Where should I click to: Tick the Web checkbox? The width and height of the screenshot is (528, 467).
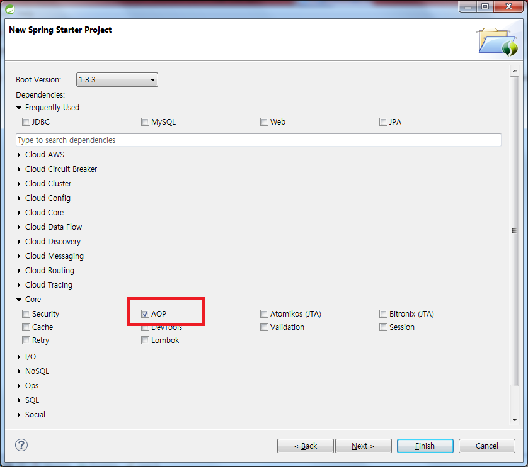pos(264,122)
